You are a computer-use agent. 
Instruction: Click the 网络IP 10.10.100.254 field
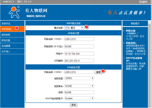click(x=79, y=54)
